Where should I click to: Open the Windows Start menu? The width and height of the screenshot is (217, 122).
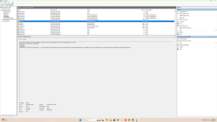(81, 120)
